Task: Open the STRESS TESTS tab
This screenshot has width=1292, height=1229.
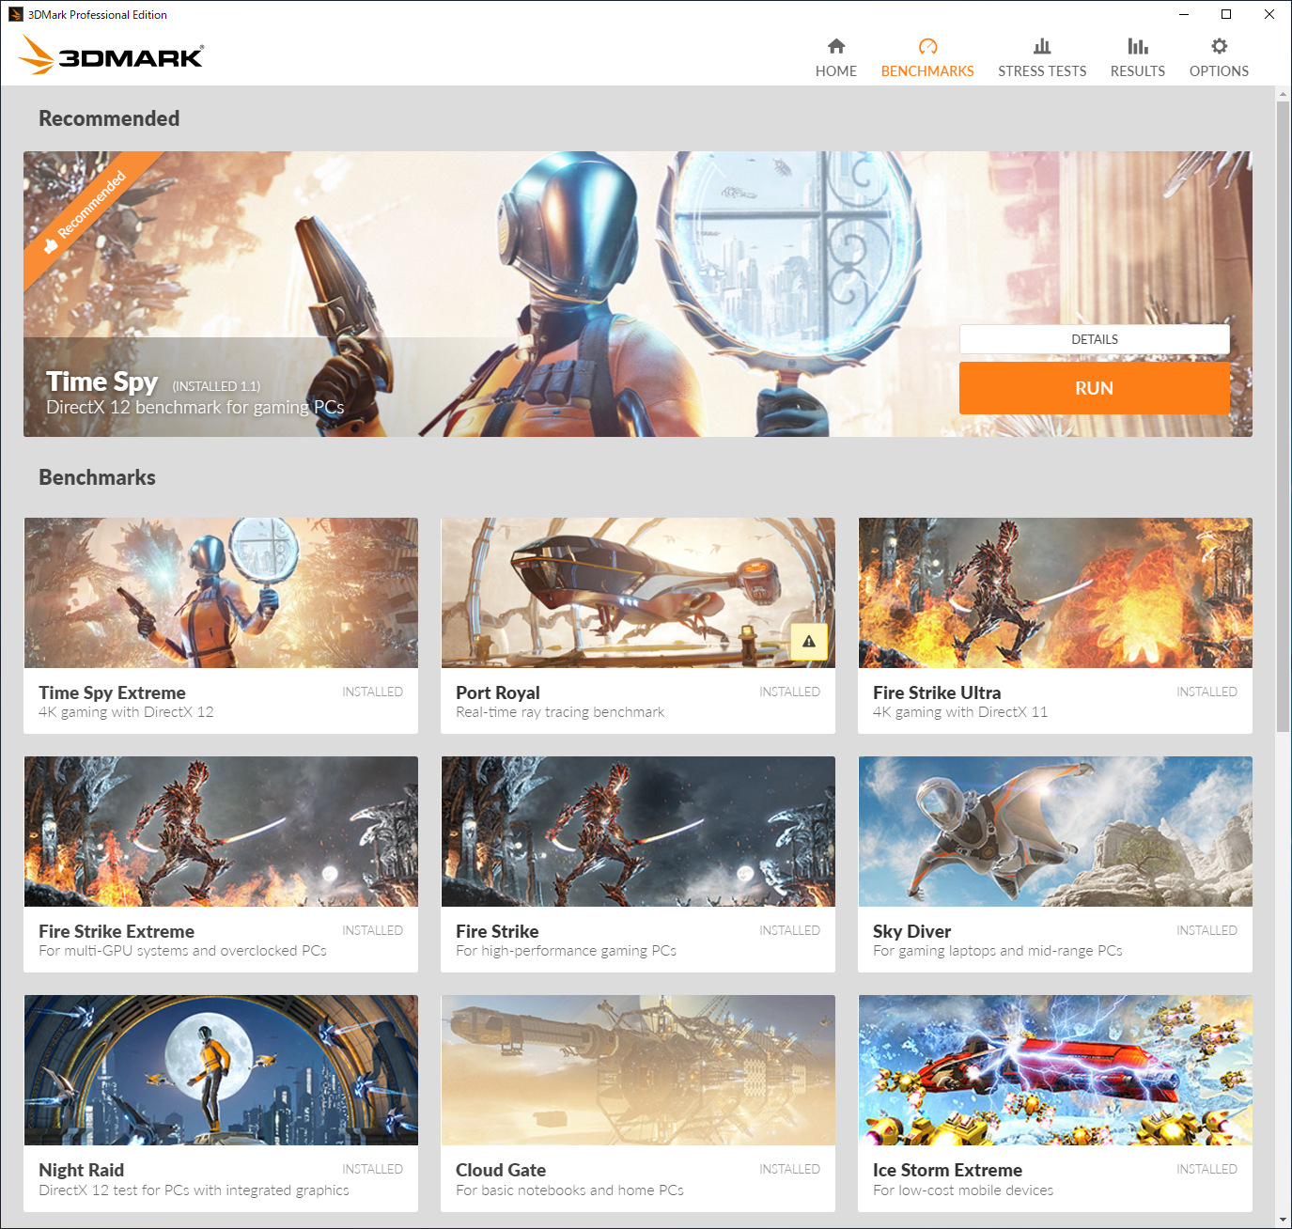Action: click(1042, 56)
